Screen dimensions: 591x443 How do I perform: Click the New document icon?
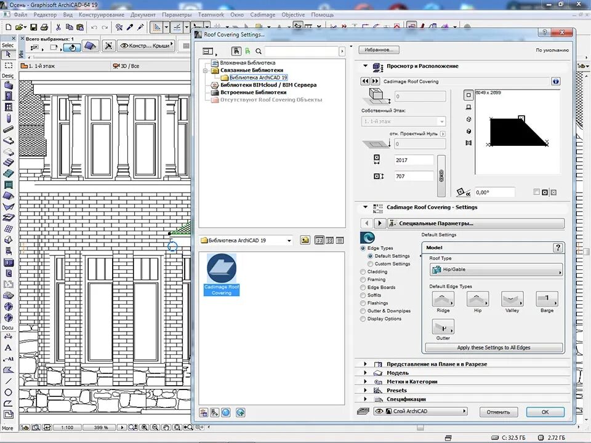pyautogui.click(x=8, y=27)
